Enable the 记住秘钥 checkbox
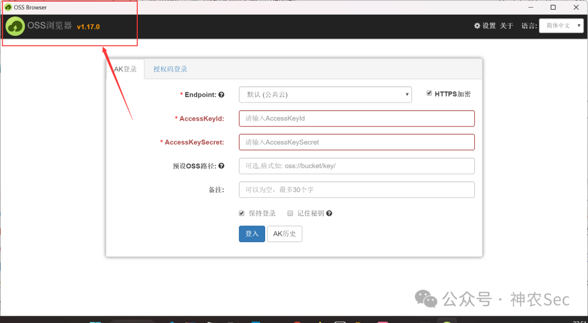Screen dimensions: 588x323 (290, 213)
